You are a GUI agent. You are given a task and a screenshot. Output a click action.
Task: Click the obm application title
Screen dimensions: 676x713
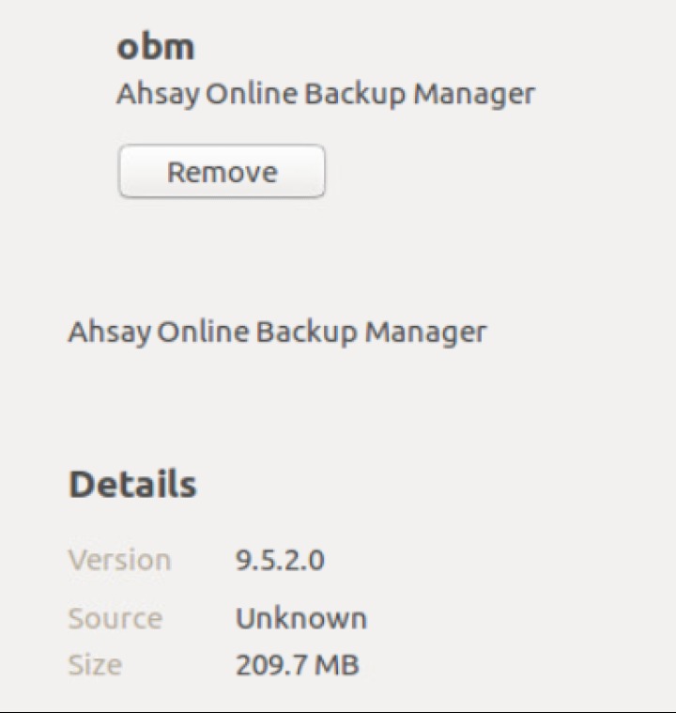tap(155, 46)
